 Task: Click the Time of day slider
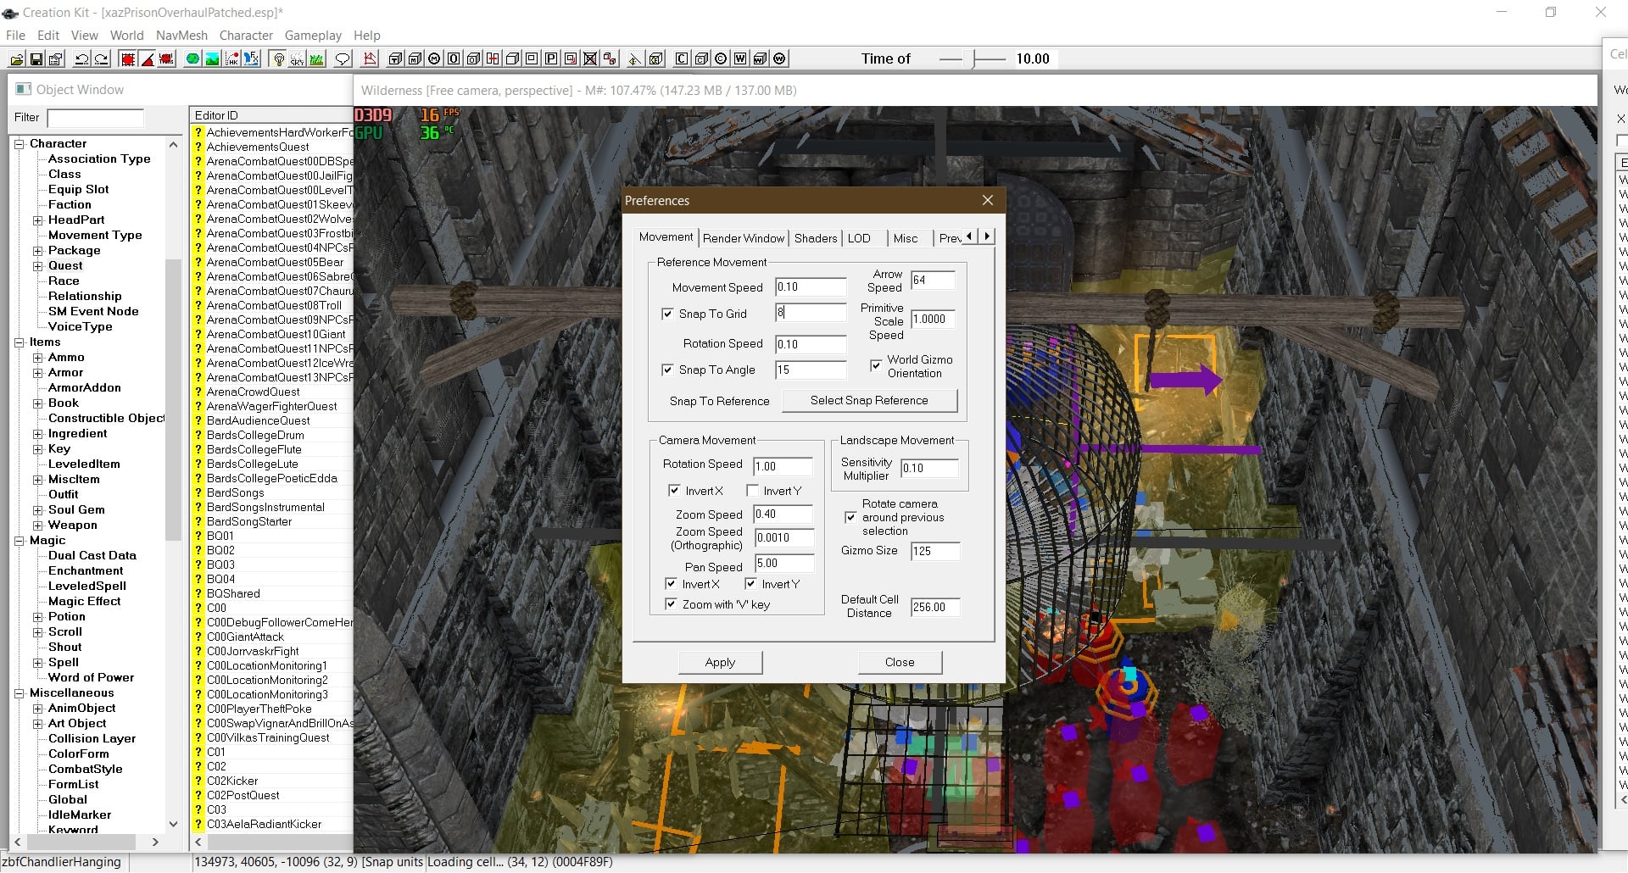pos(973,58)
